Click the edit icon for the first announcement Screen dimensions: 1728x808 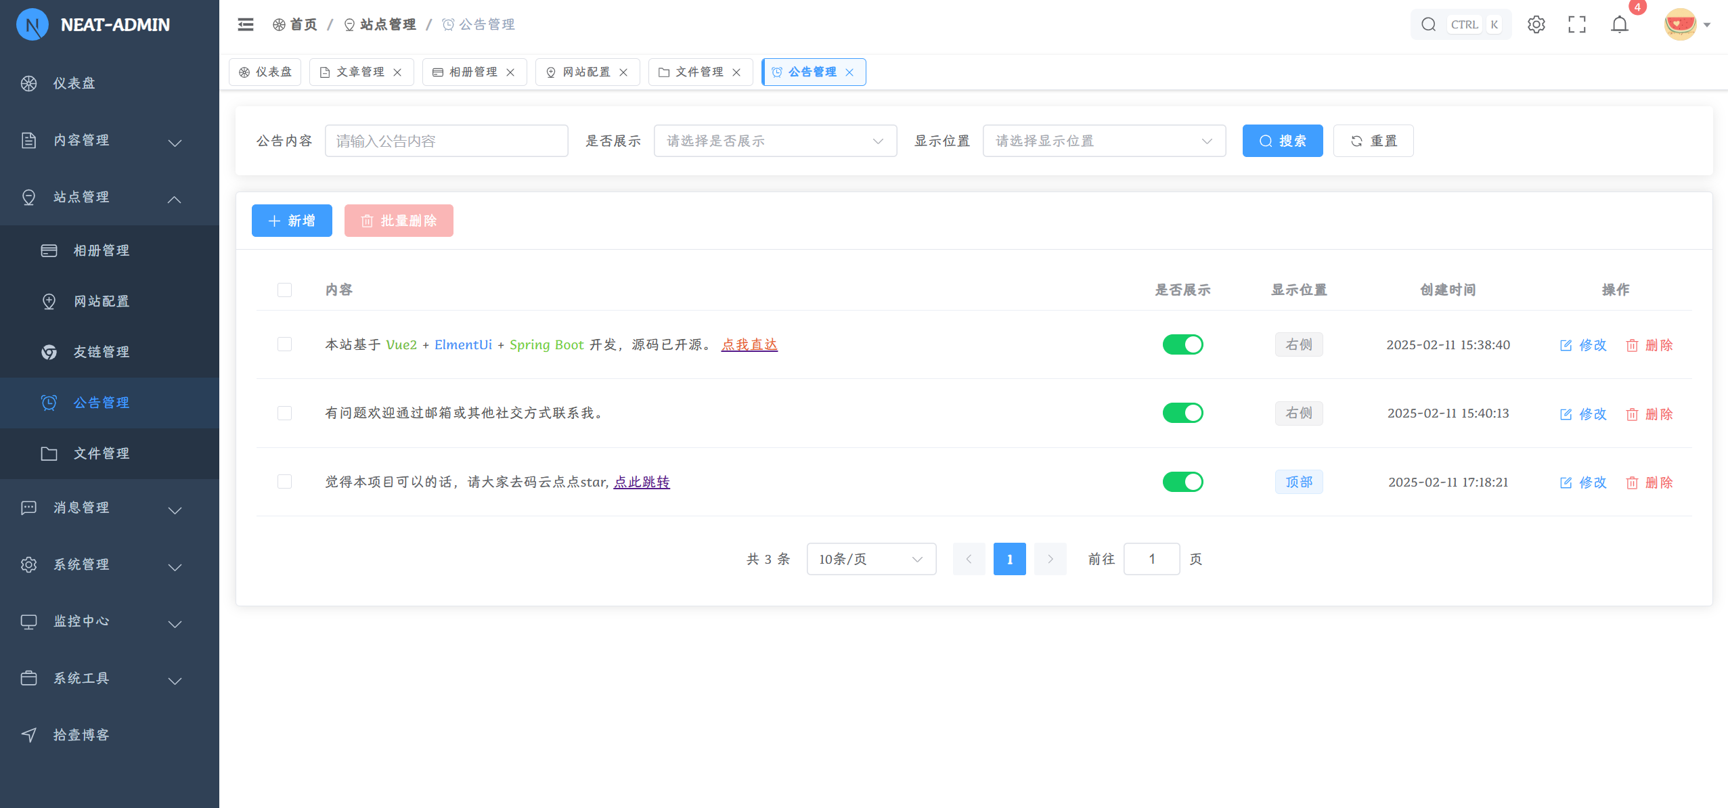[1566, 345]
